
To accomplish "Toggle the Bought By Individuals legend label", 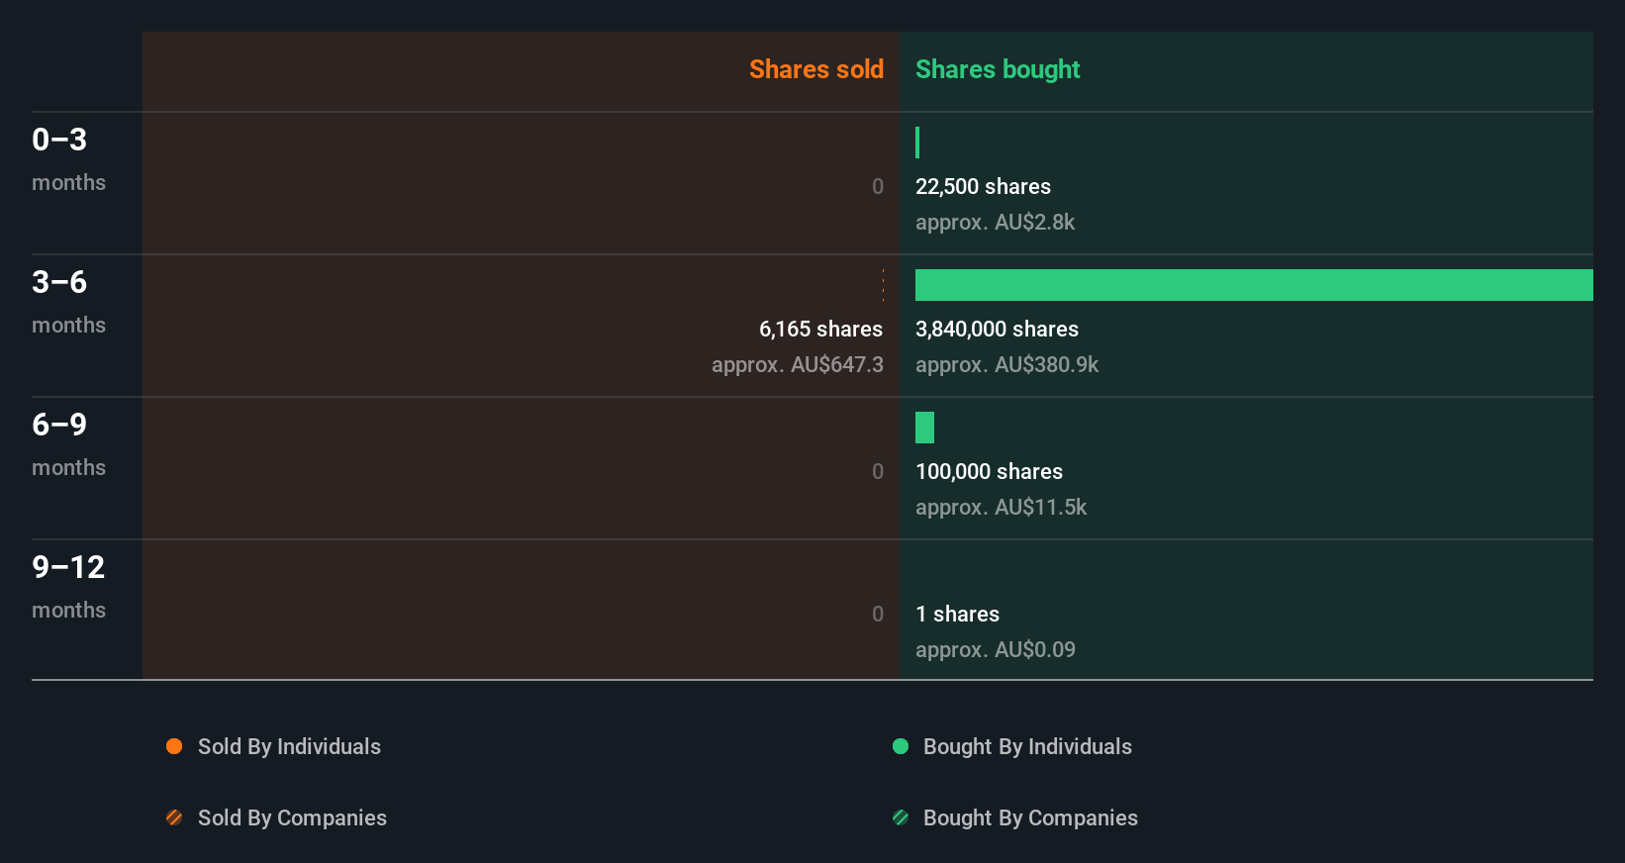I will 1027,746.
